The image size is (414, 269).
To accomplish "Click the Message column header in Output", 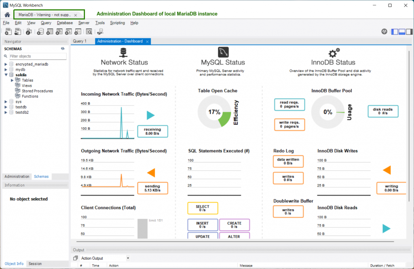I will (x=302, y=266).
